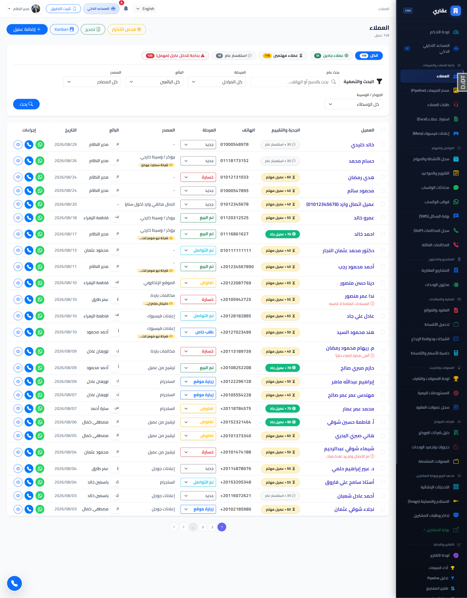Click the فحص التكرار button
The image size is (467, 598).
[126, 29]
